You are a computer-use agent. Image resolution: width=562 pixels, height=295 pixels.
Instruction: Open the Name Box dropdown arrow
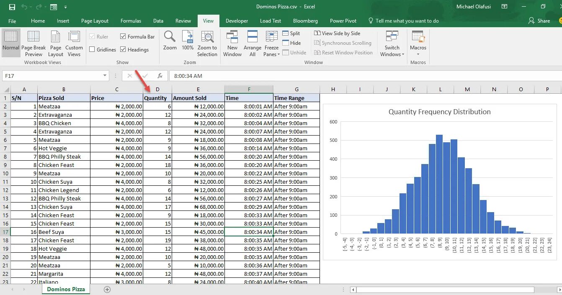pos(105,76)
